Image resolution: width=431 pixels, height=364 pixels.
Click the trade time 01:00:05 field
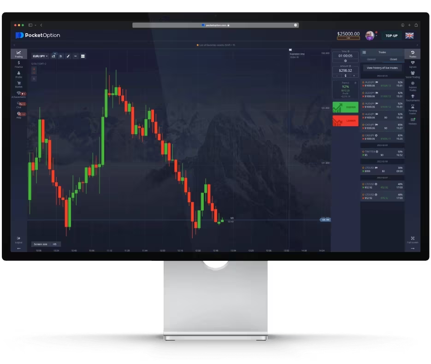pyautogui.click(x=346, y=56)
